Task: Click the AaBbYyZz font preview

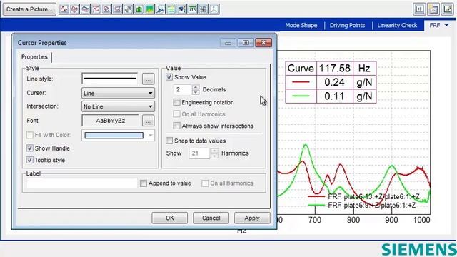Action: point(111,121)
